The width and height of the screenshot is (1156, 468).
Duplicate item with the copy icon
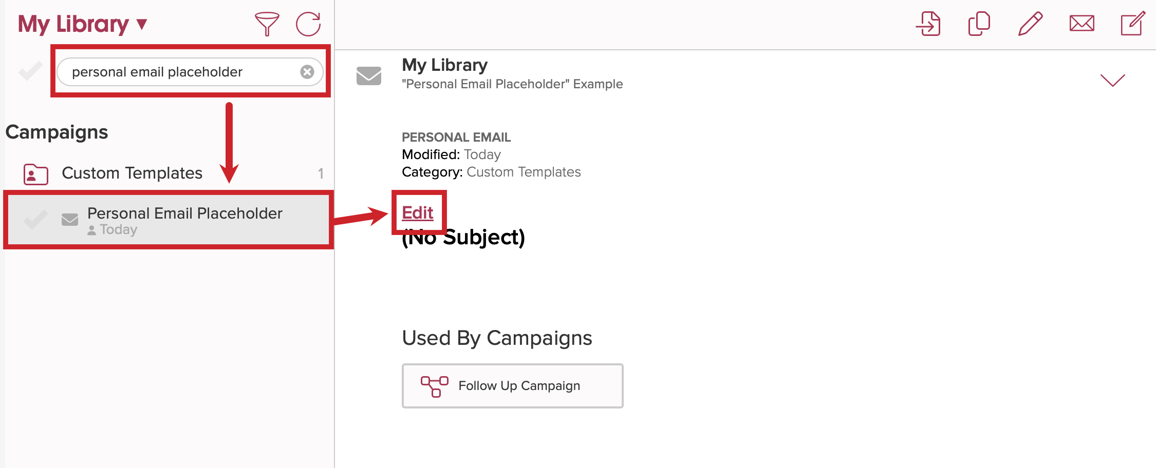pos(979,24)
